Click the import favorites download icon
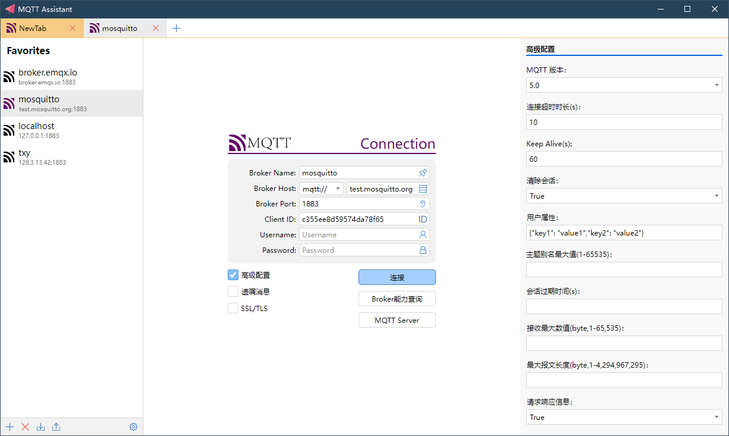This screenshot has height=436, width=729. (x=40, y=426)
